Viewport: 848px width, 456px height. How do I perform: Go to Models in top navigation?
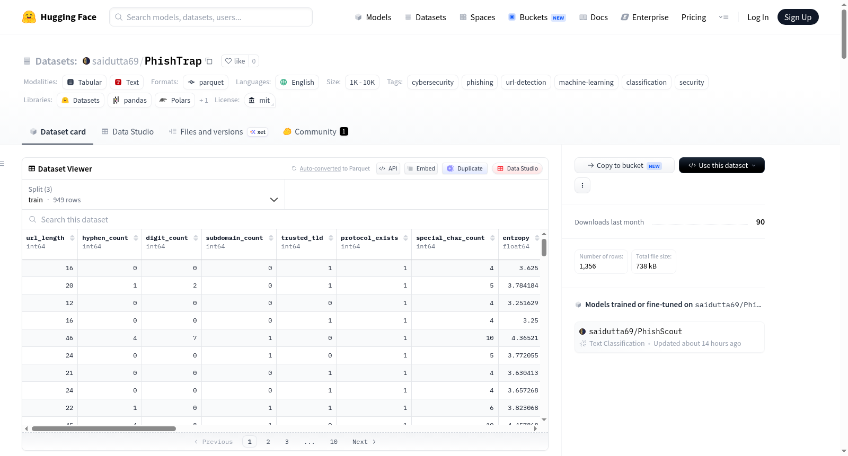pyautogui.click(x=373, y=17)
